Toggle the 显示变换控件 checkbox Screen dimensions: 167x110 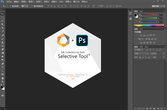click(32, 6)
